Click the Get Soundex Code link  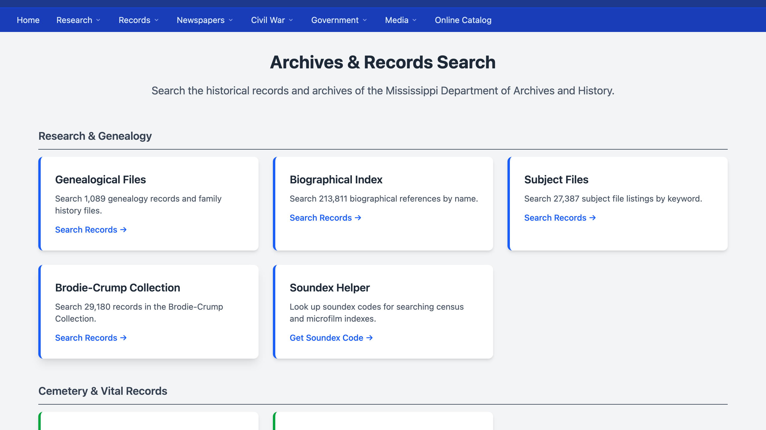(326, 338)
